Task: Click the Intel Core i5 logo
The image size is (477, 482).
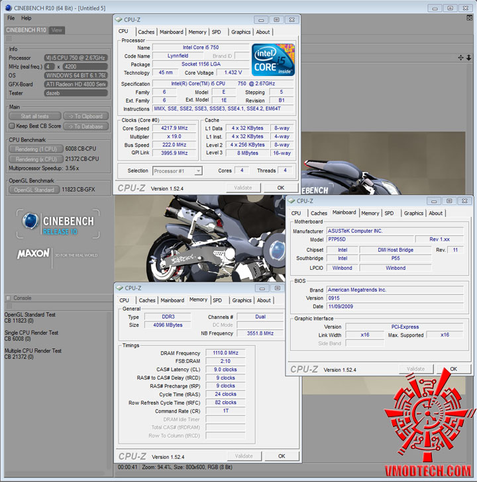Action: tap(273, 60)
